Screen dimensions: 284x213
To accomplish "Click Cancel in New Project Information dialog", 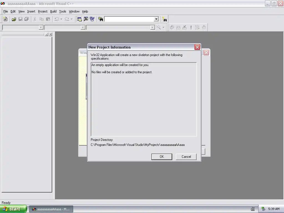I will click(x=186, y=157).
